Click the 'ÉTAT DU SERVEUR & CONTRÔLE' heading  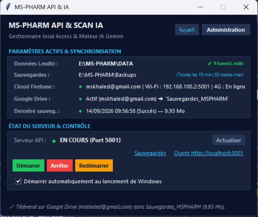point(50,126)
